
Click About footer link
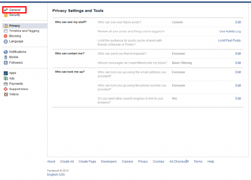pyautogui.click(x=51, y=162)
